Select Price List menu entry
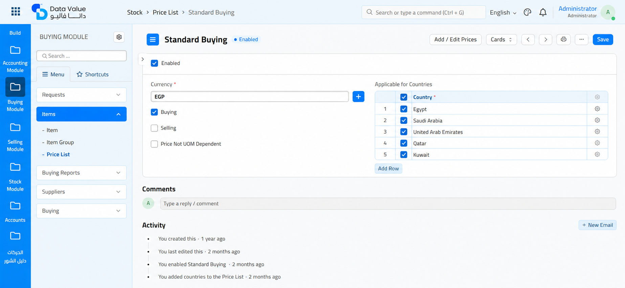625x288 pixels. (58, 154)
